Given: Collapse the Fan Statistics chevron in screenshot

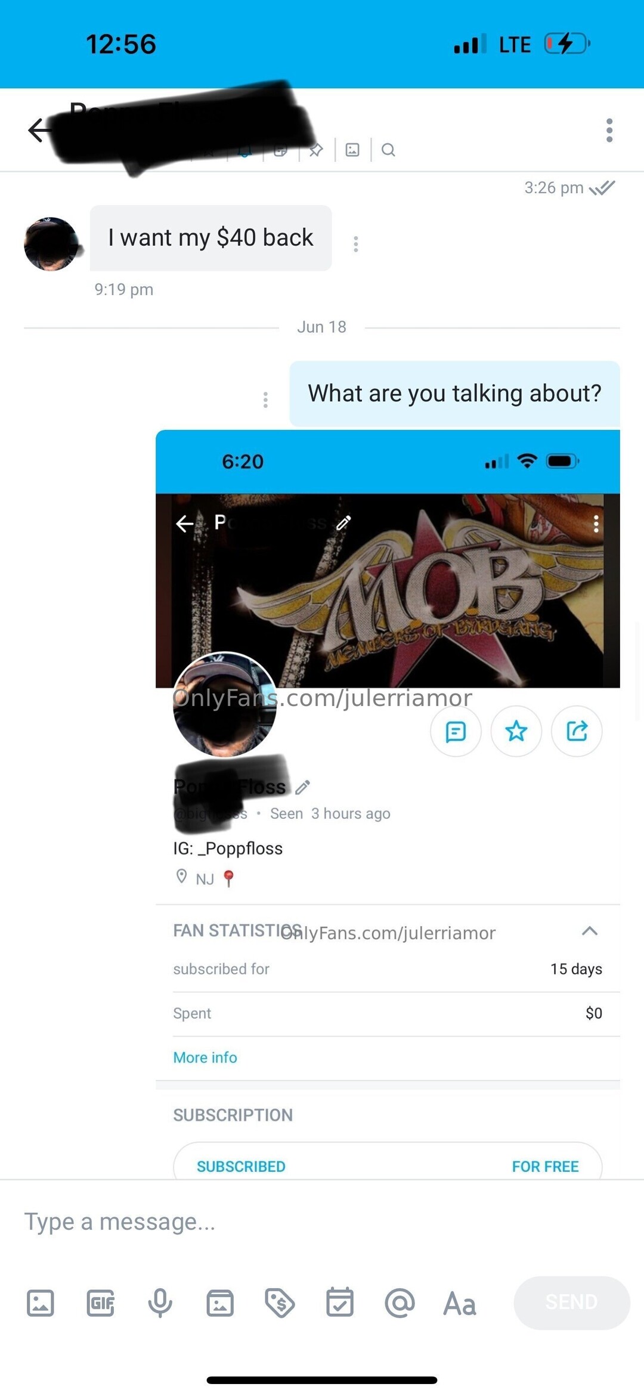Looking at the screenshot, I should 590,931.
